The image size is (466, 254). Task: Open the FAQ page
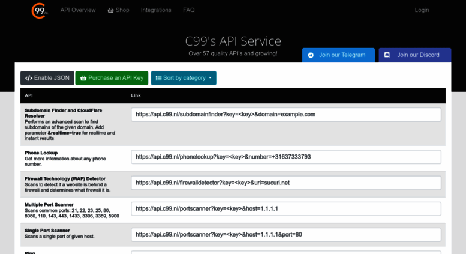pyautogui.click(x=189, y=10)
